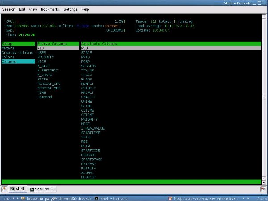268x201 pixels.
Task: Click the terminal icon on Shell tab
Action: [13, 189]
